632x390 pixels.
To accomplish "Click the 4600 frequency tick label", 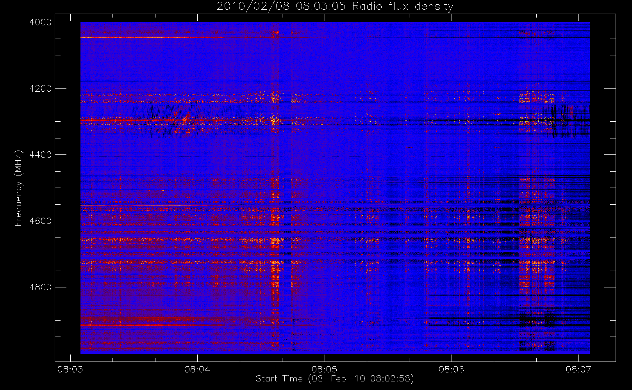I will (41, 221).
